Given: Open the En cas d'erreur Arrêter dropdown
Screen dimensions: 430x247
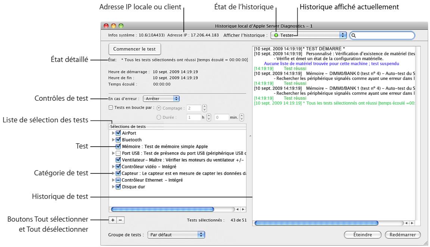Looking at the screenshot, I should click(x=161, y=99).
